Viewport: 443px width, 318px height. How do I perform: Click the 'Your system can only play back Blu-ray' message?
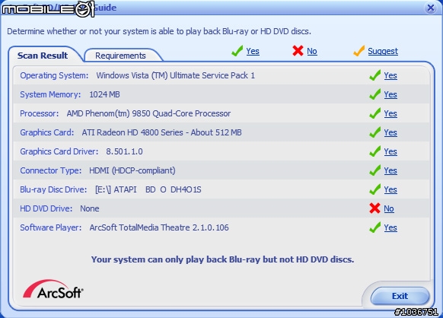click(222, 259)
